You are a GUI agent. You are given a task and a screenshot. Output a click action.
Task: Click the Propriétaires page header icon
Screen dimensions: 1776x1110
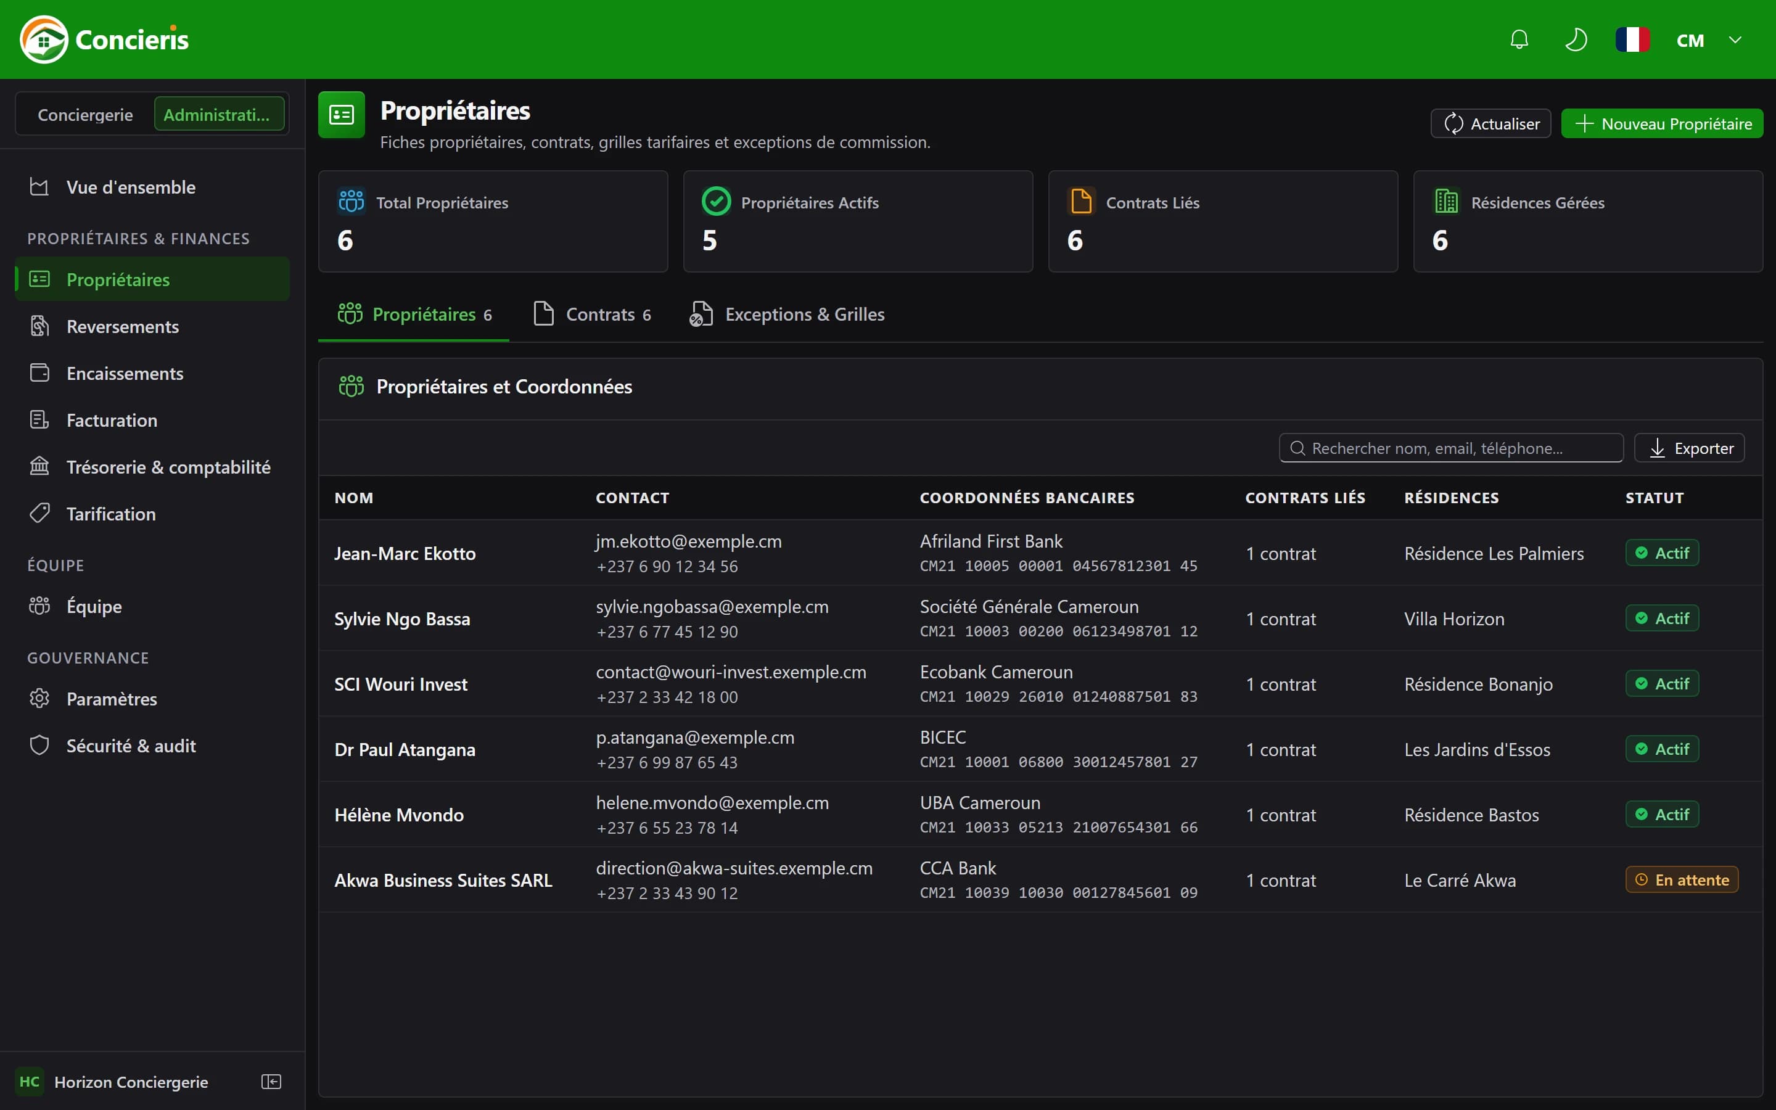pos(341,115)
